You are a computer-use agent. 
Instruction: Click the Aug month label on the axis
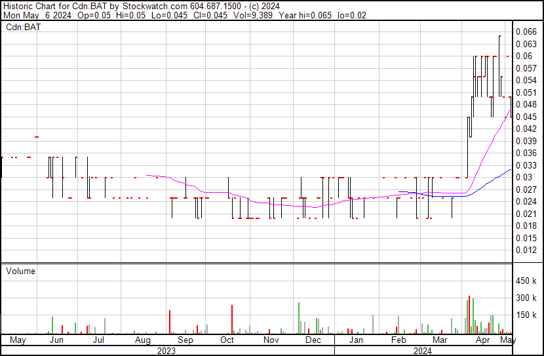[142, 341]
